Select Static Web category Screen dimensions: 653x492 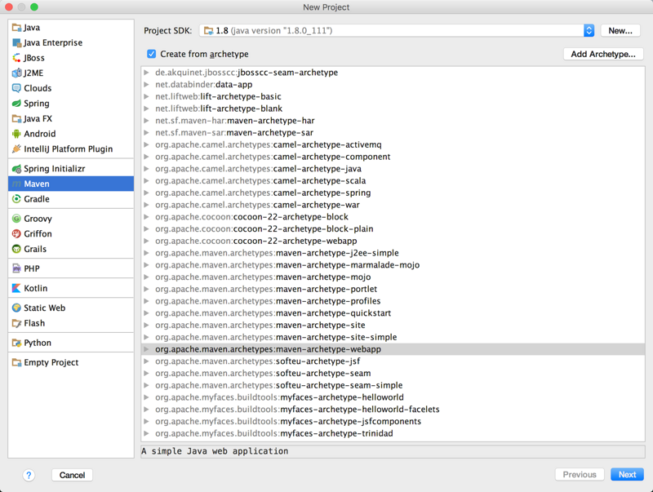71,308
